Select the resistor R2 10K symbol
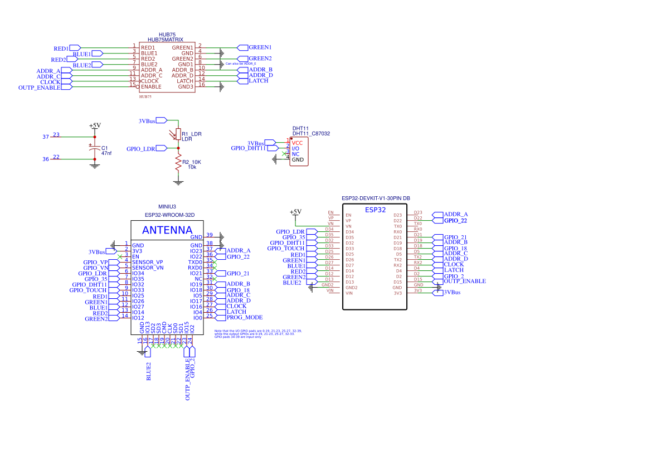This screenshot has width=652, height=461. tap(178, 162)
